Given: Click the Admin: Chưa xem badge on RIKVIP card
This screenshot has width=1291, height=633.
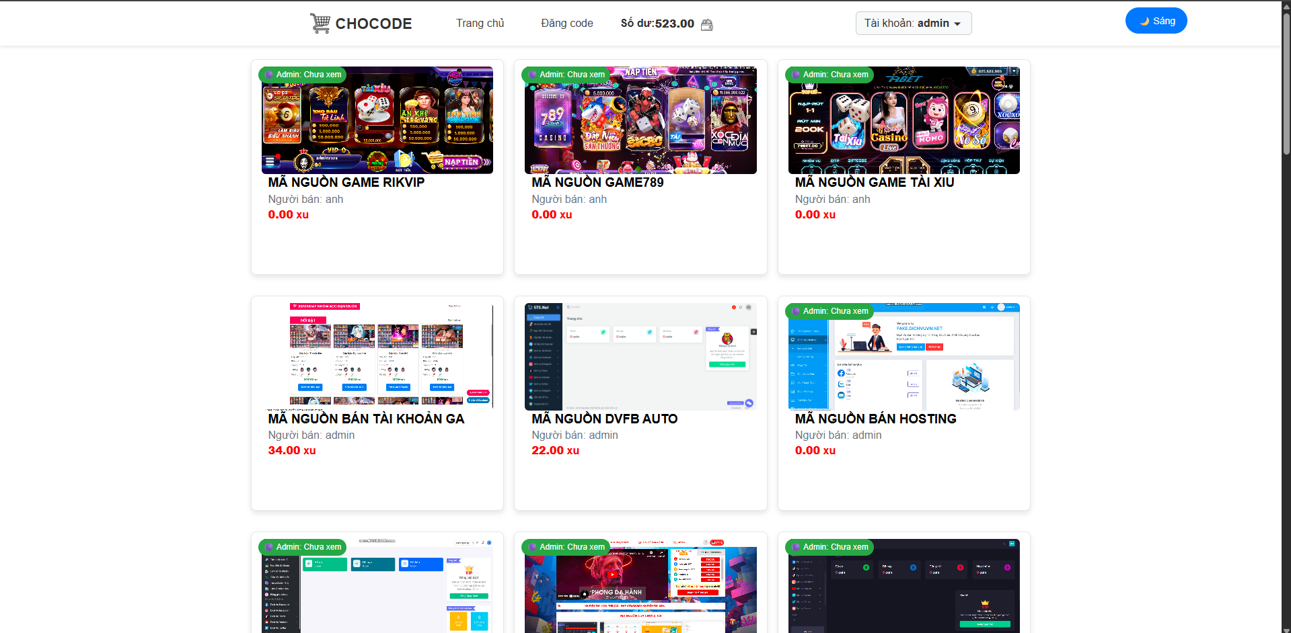Looking at the screenshot, I should [x=303, y=75].
